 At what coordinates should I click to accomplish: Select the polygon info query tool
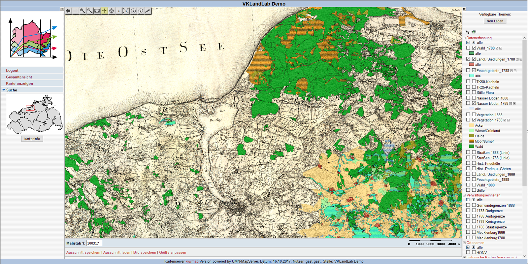(x=141, y=11)
